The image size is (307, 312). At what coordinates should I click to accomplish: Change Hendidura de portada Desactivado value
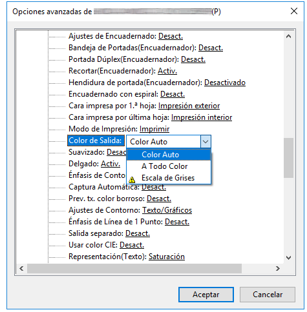pyautogui.click(x=225, y=83)
